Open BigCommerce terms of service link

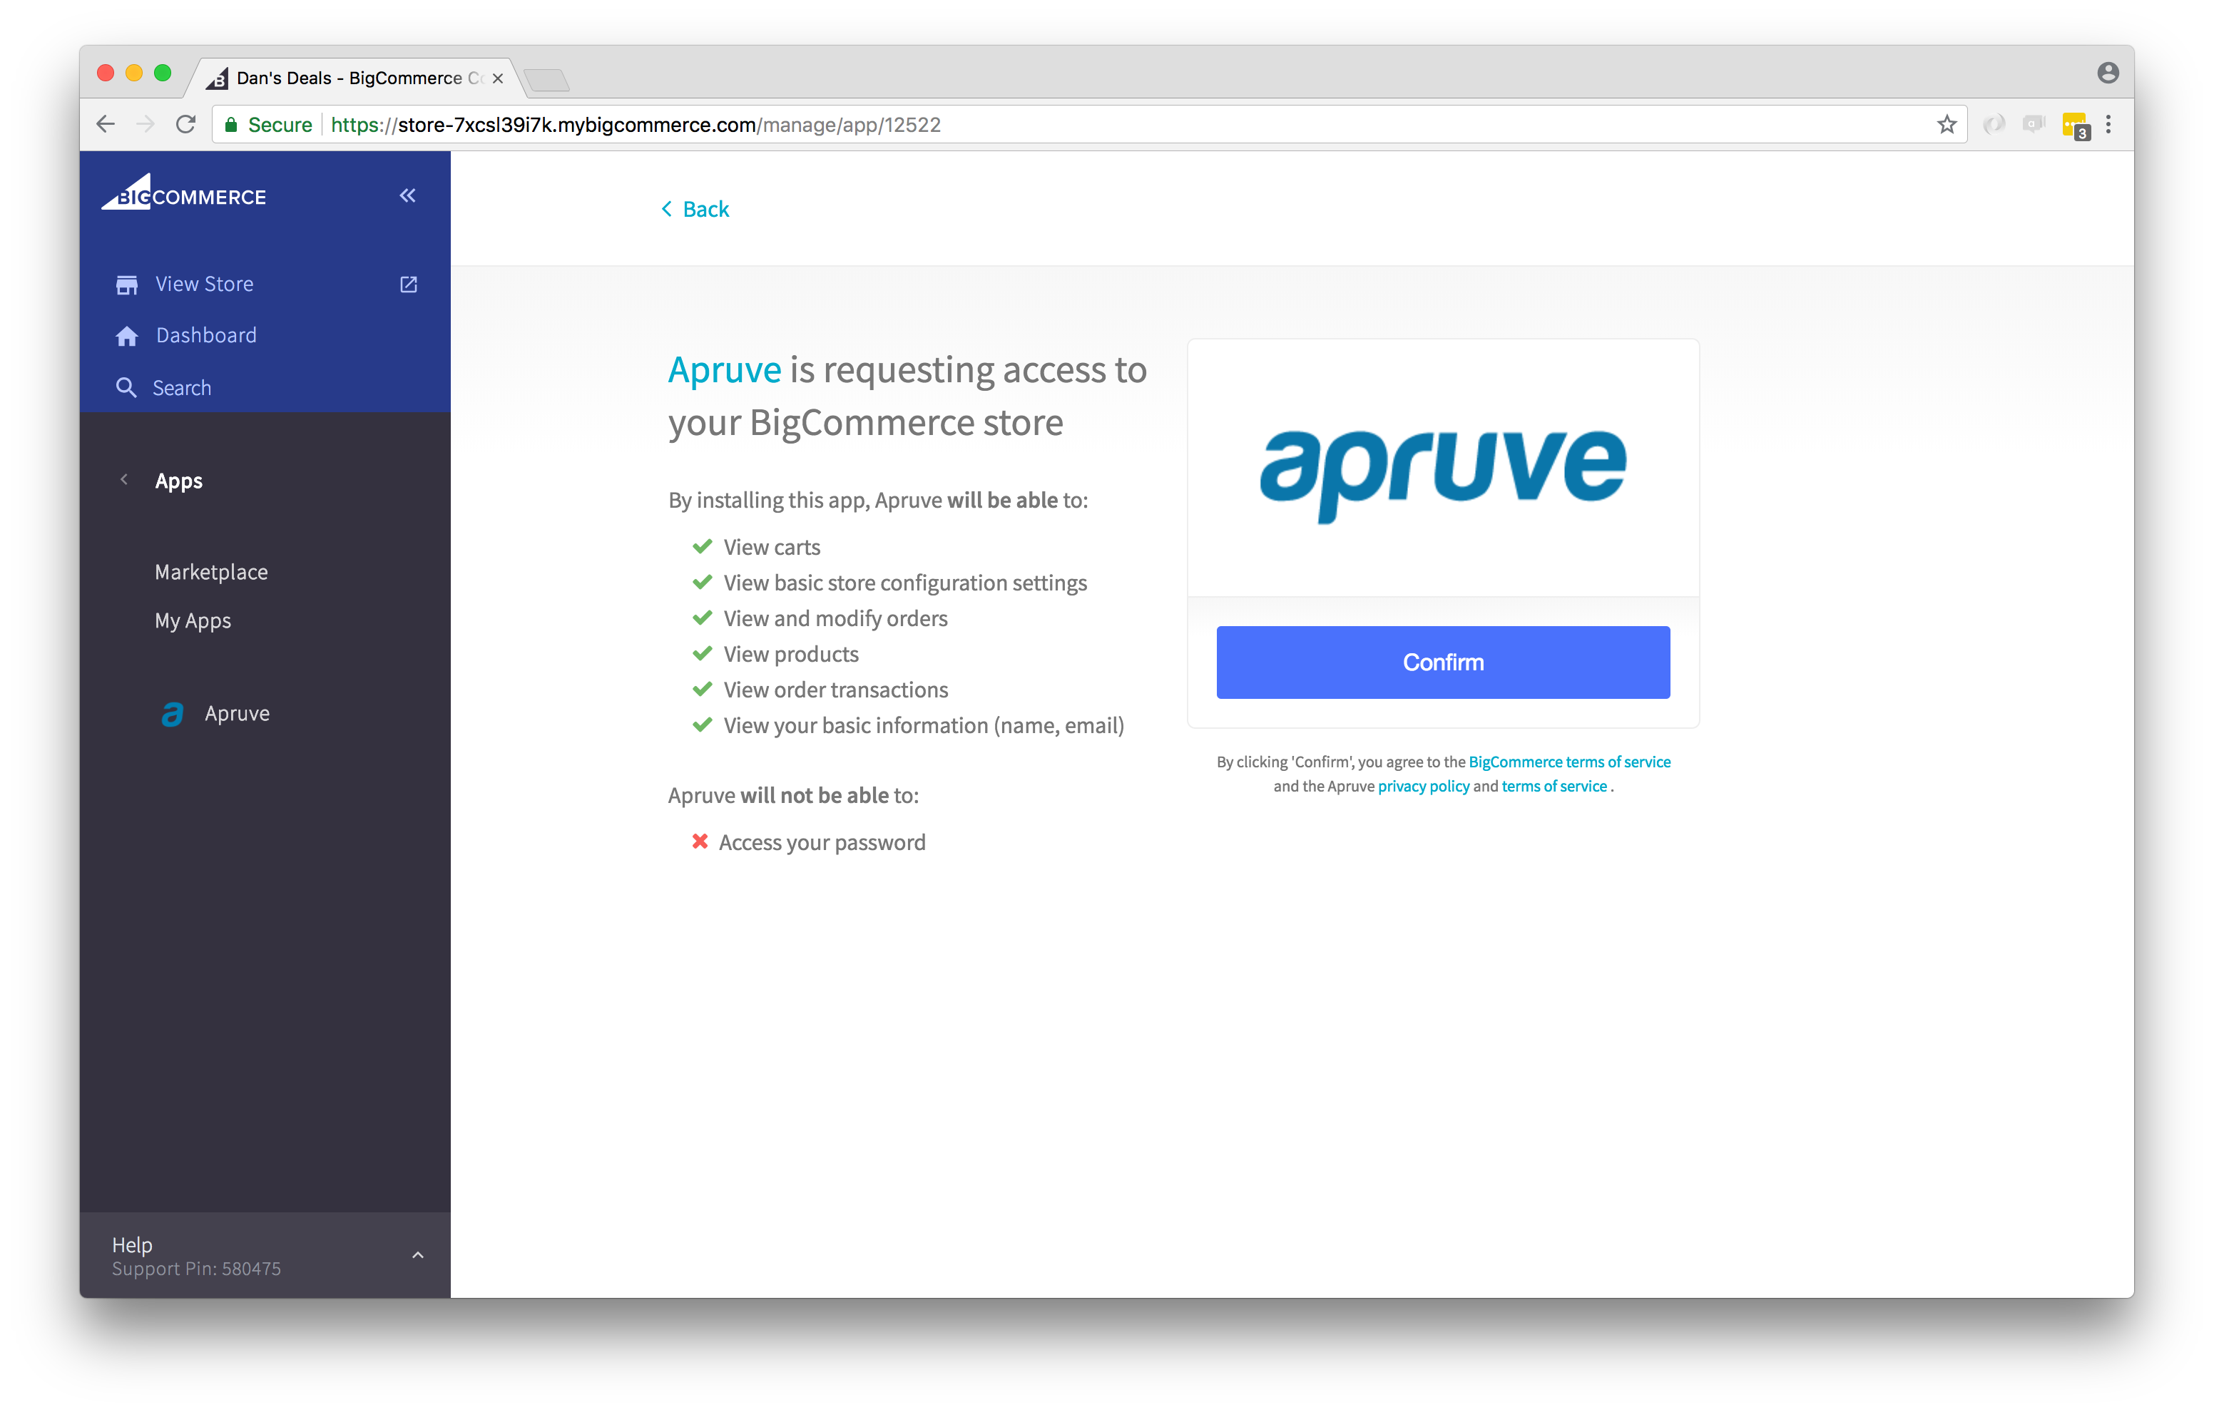click(x=1568, y=762)
